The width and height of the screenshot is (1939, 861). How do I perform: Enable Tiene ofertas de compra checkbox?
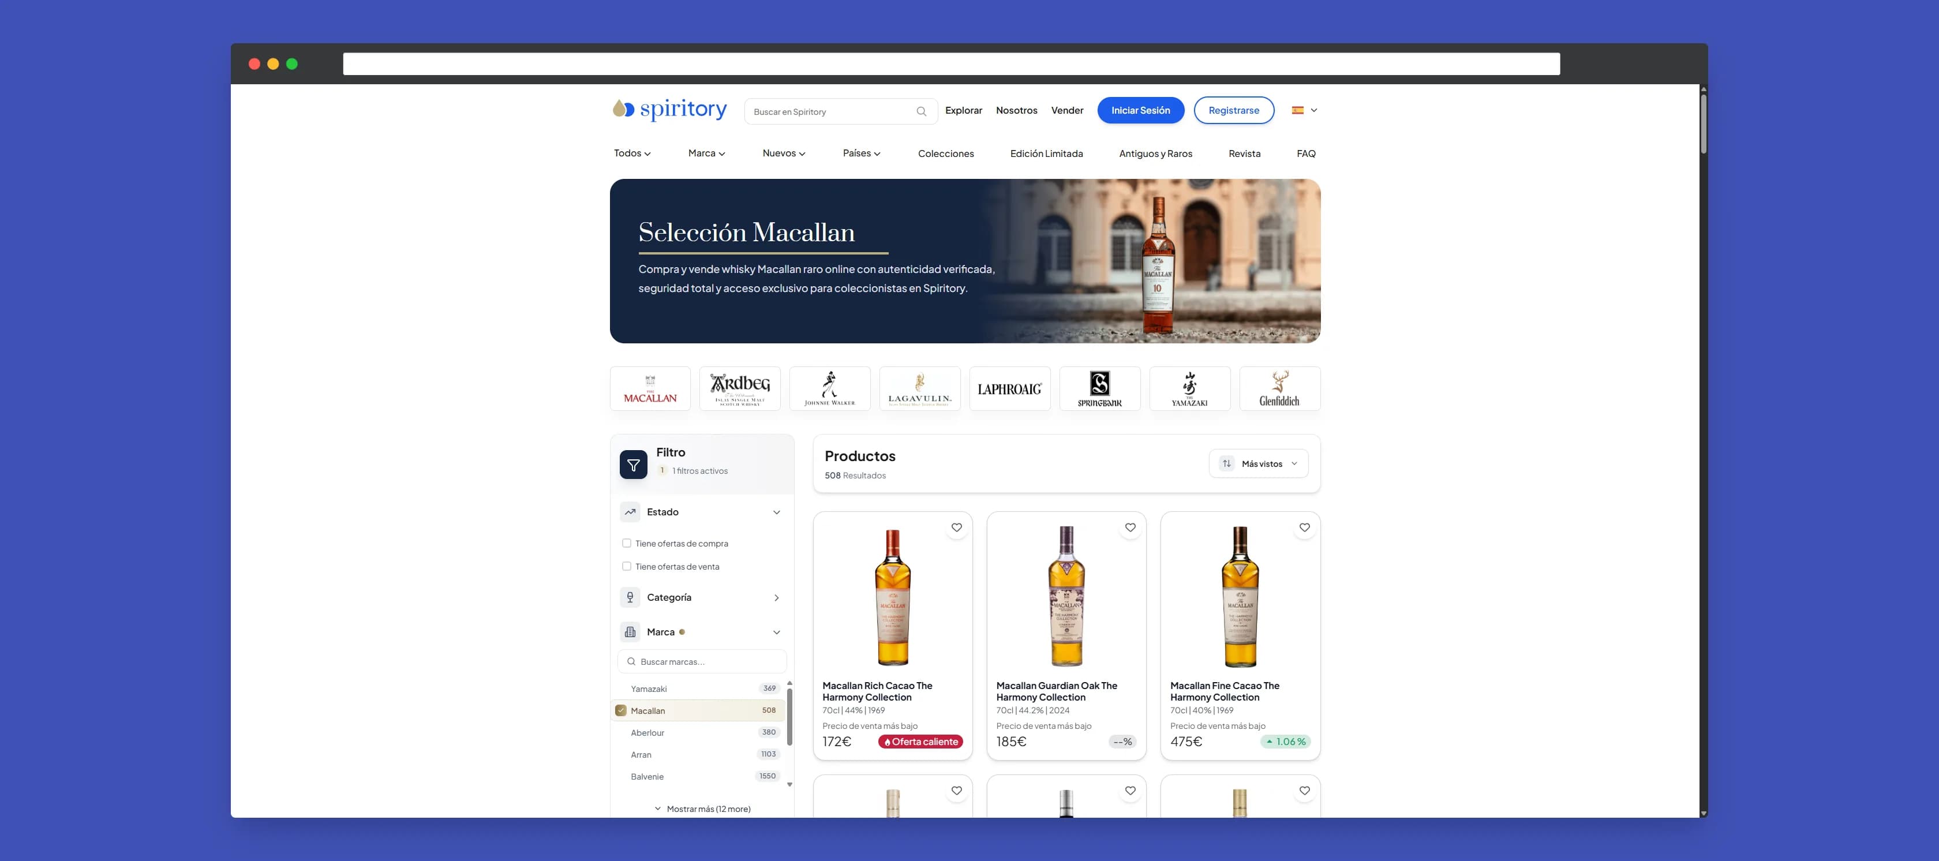coord(626,542)
